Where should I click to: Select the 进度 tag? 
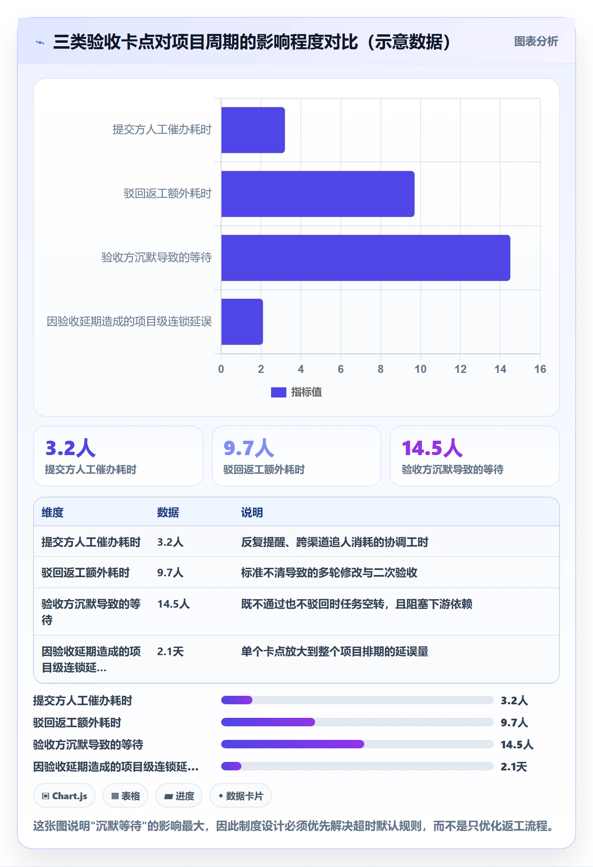pos(179,796)
